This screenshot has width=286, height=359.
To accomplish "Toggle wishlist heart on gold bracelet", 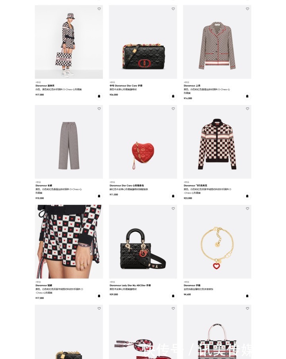I will click(x=247, y=208).
